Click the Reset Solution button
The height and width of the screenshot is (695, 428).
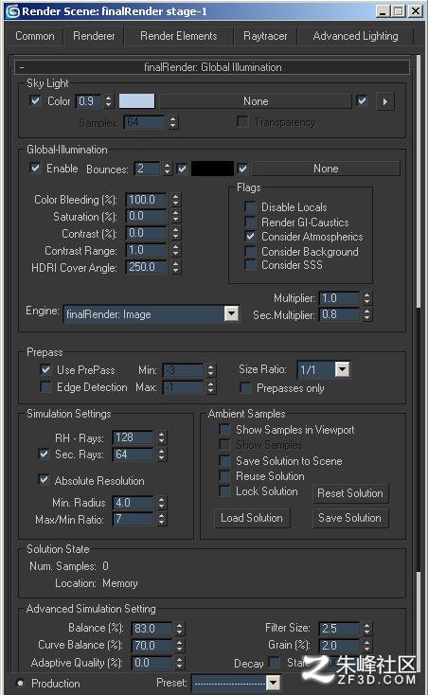coord(350,493)
